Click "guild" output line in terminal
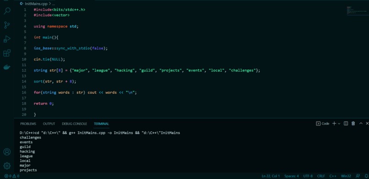The height and width of the screenshot is (179, 369). (25, 147)
